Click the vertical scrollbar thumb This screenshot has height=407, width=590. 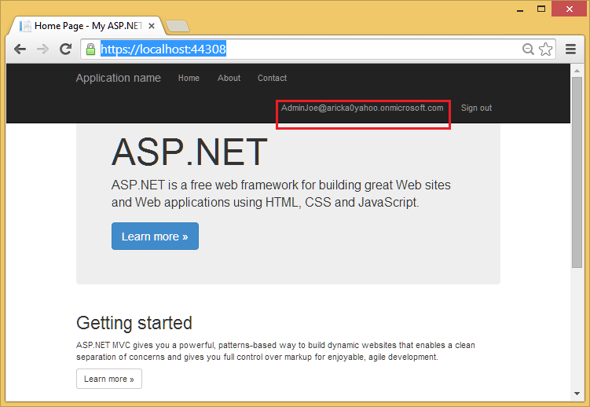(577, 172)
